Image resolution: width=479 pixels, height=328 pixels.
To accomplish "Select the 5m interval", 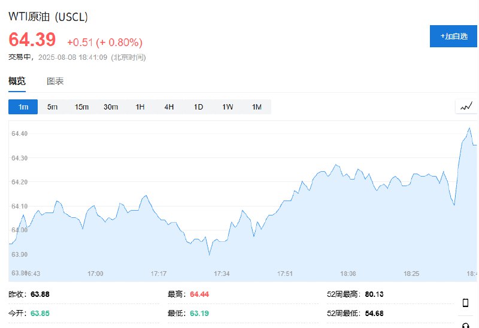I will coord(52,107).
